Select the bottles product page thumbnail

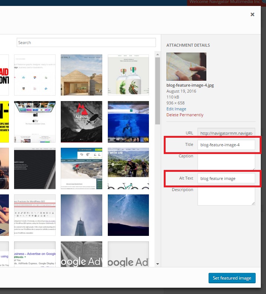click(x=128, y=75)
